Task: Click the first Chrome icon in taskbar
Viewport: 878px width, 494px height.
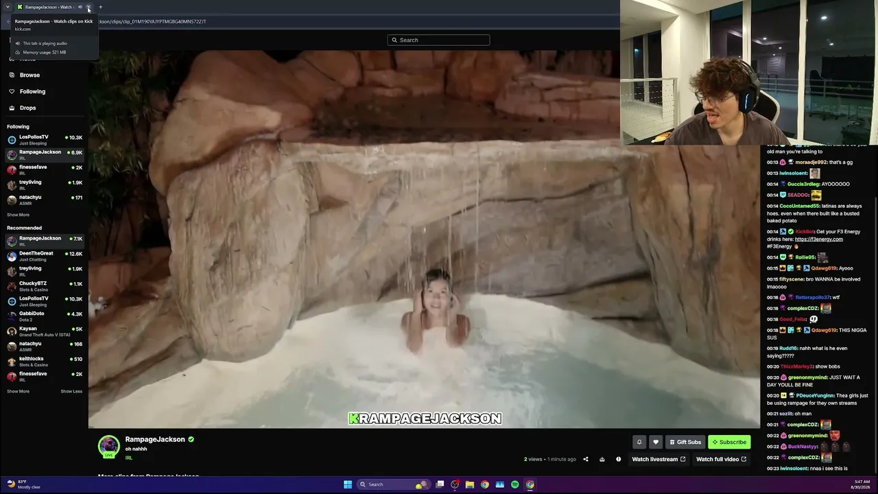Action: 485,484
